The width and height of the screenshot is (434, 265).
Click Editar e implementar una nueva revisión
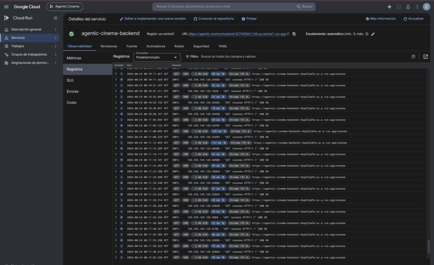coord(153,19)
